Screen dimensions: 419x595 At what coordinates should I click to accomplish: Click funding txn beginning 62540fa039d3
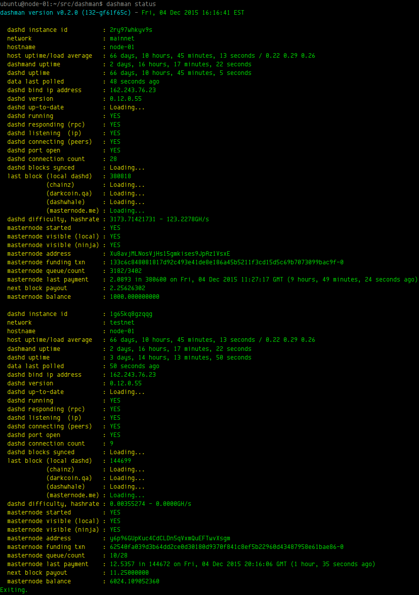[227, 547]
